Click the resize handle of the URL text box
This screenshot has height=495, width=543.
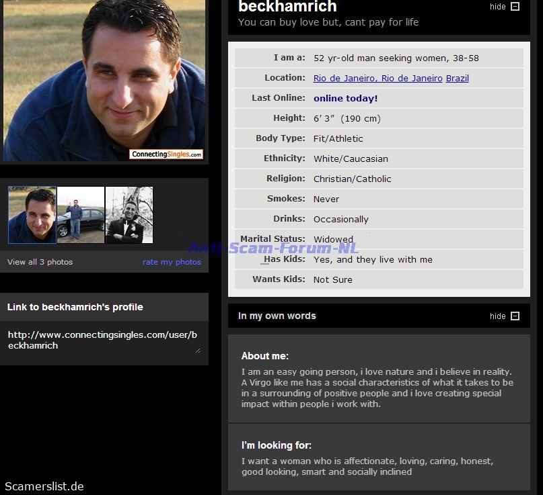(x=198, y=350)
